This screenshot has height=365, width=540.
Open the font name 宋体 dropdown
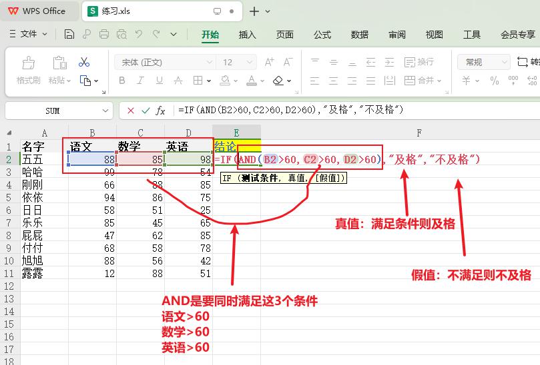pos(209,62)
